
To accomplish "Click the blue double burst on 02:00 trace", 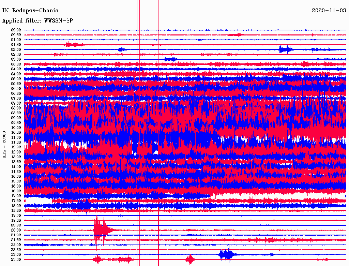I will [x=286, y=49].
